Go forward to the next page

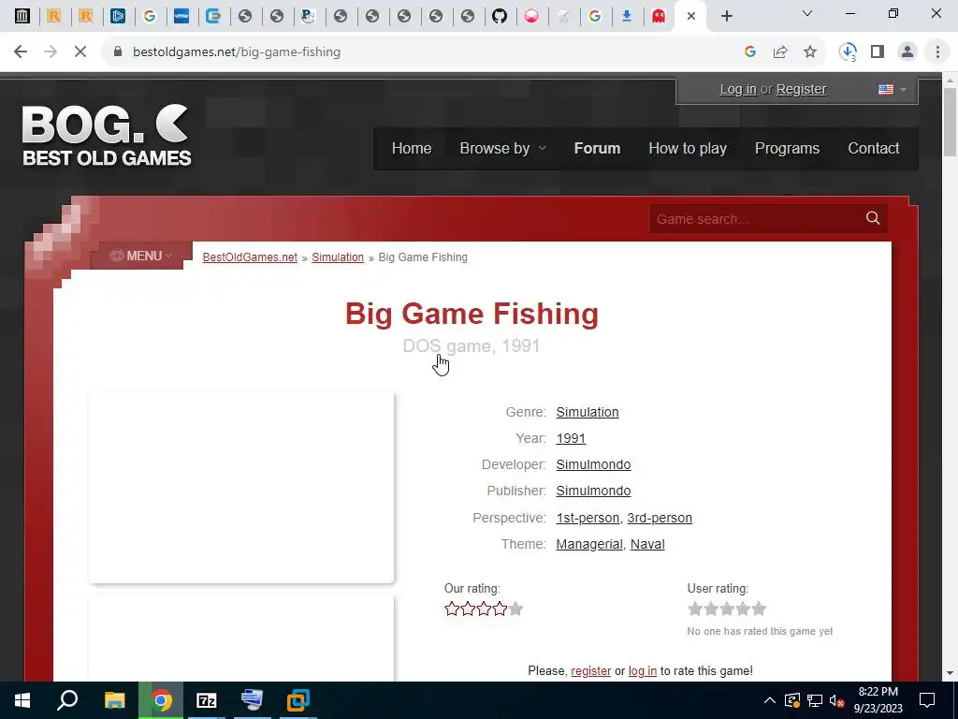51,52
